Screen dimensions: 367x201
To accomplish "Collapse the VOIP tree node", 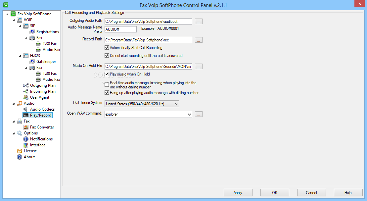I will [x=14, y=21].
